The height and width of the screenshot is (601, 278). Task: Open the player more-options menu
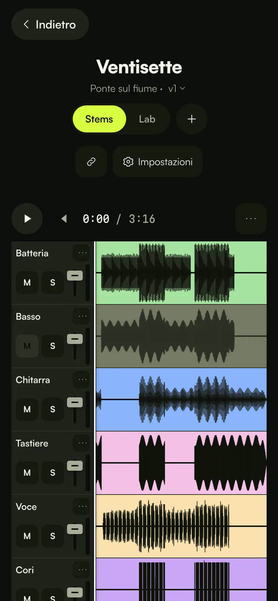coord(251,219)
